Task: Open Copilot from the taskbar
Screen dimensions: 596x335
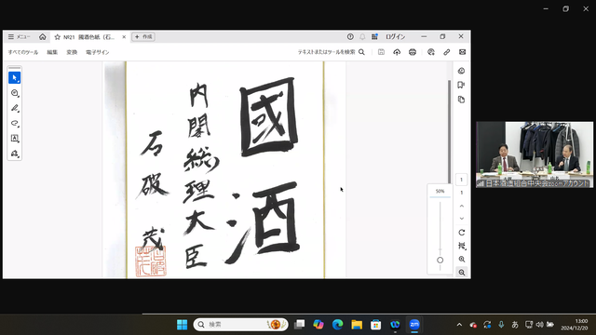Action: pyautogui.click(x=318, y=325)
